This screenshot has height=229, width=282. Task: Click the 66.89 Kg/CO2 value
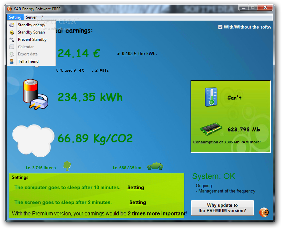click(95, 138)
